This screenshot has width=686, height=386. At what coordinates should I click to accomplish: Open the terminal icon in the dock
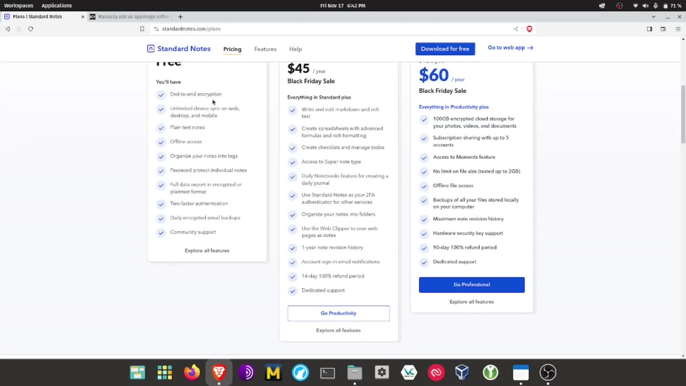(327, 372)
